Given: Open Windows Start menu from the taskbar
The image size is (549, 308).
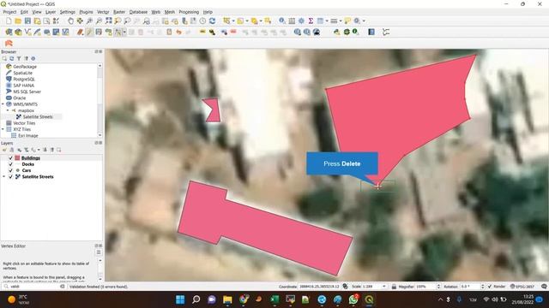Looking at the screenshot, I should [x=180, y=299].
